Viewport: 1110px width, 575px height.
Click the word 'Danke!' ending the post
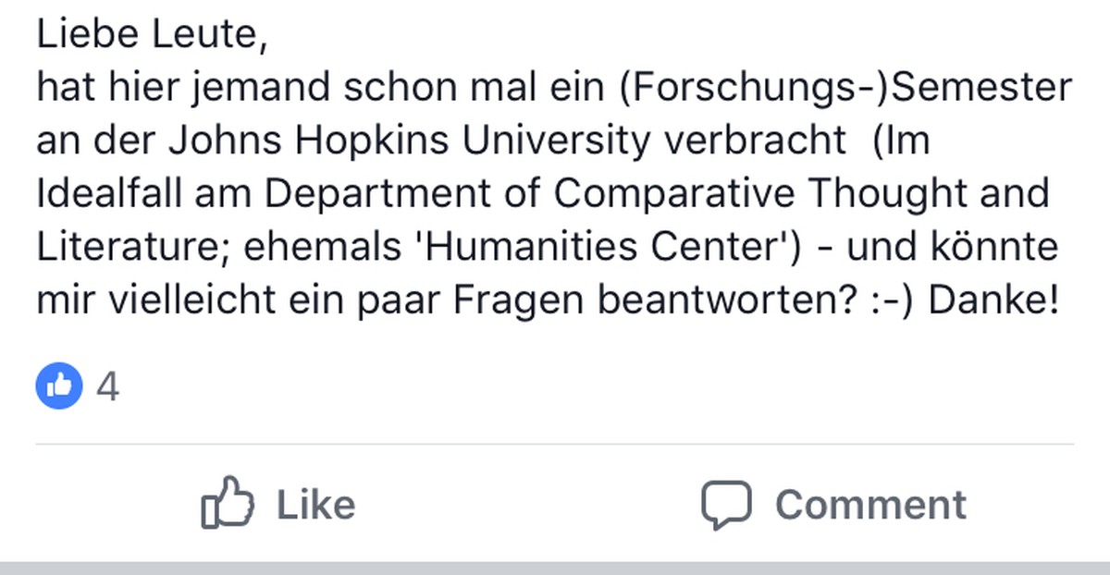993,300
